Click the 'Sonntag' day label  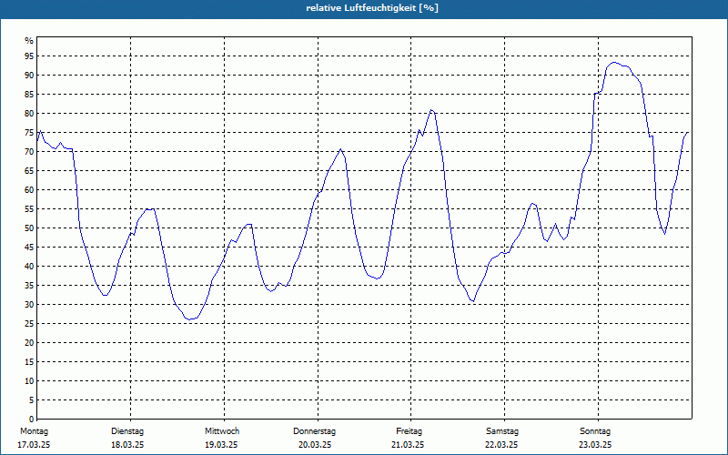pos(595,431)
